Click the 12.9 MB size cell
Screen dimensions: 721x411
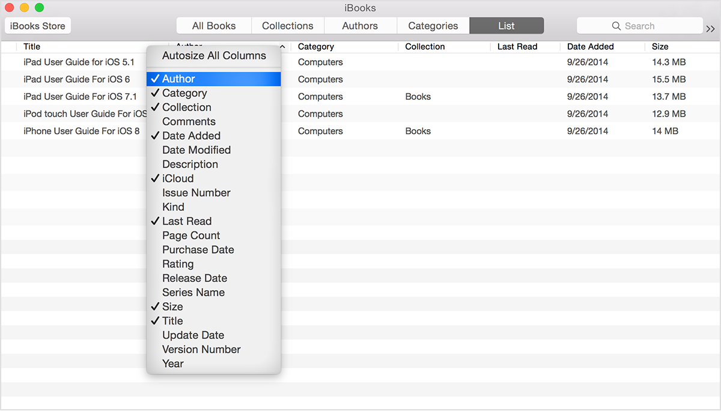(669, 114)
